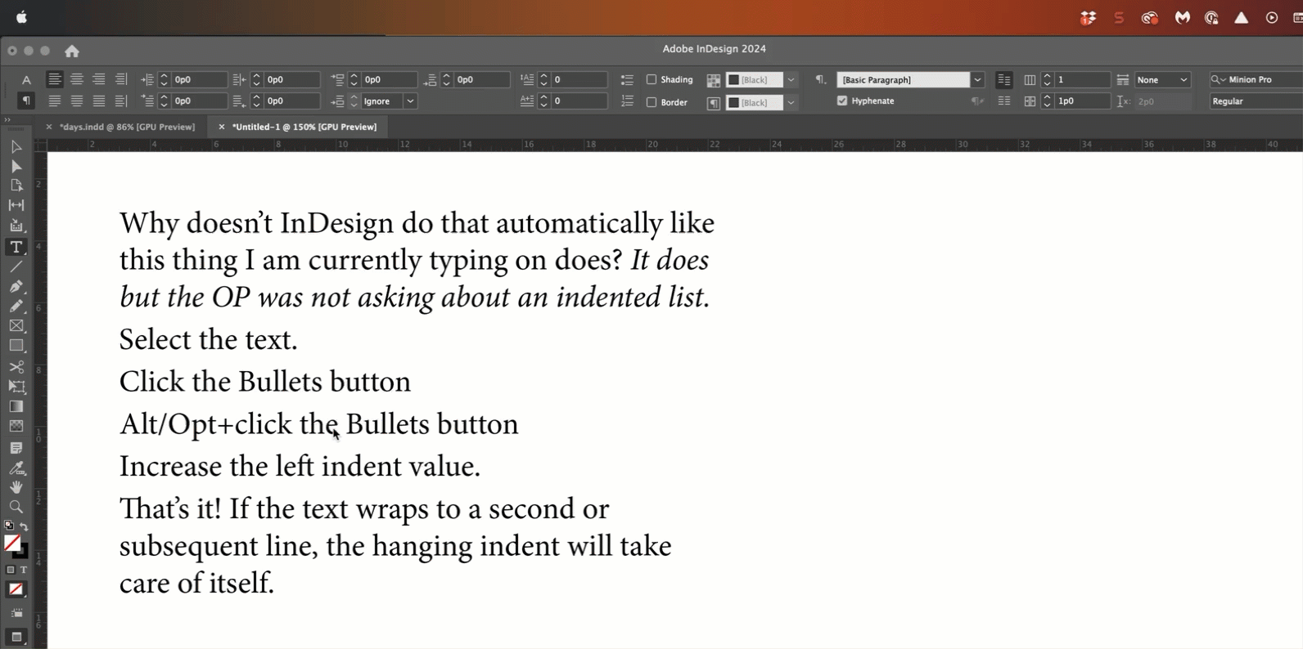Toggle Do Not Align to Baseline Grid

(1004, 80)
